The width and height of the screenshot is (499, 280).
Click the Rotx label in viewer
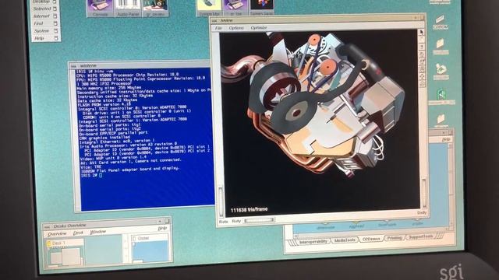tap(224, 221)
